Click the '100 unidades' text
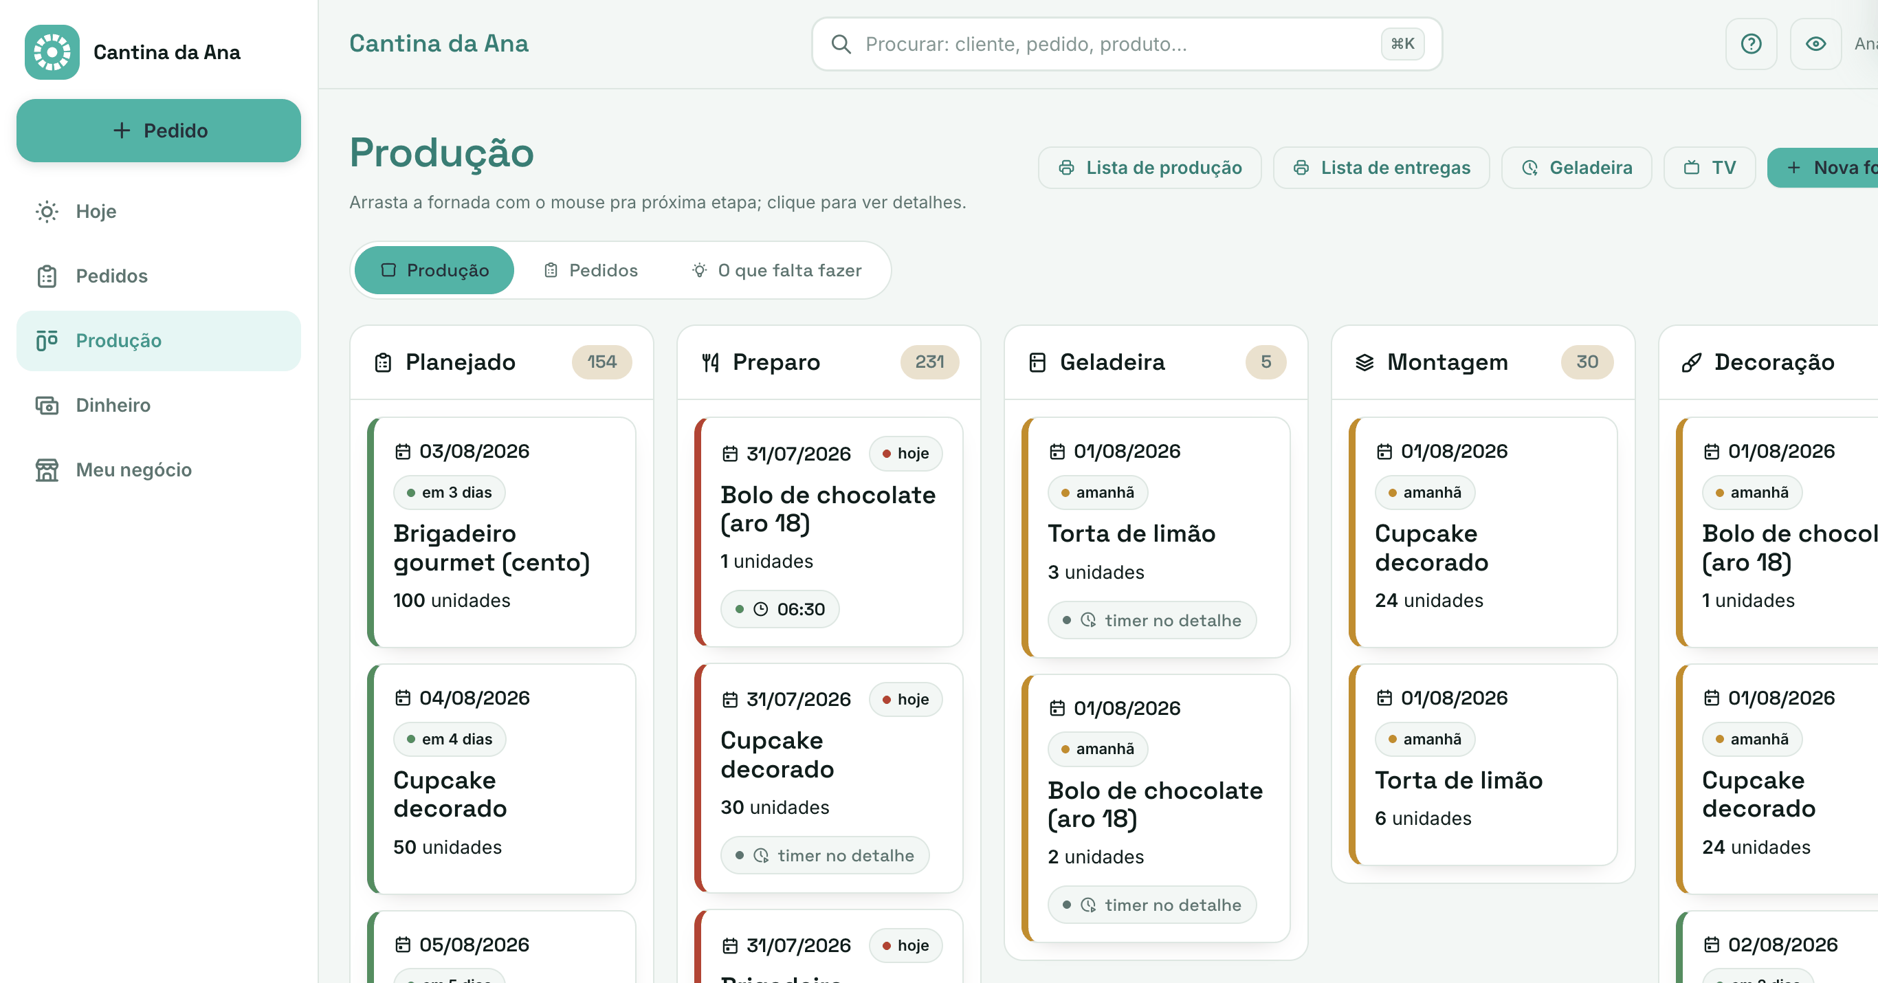The width and height of the screenshot is (1878, 983). coord(452,601)
